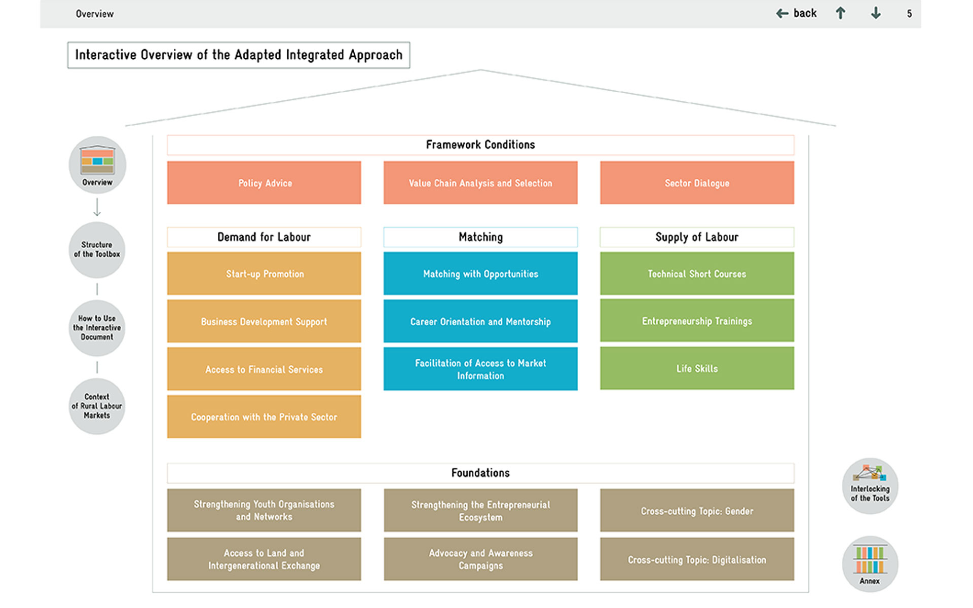973x608 pixels.
Task: Click the Supply of Labour heading
Action: tap(697, 237)
